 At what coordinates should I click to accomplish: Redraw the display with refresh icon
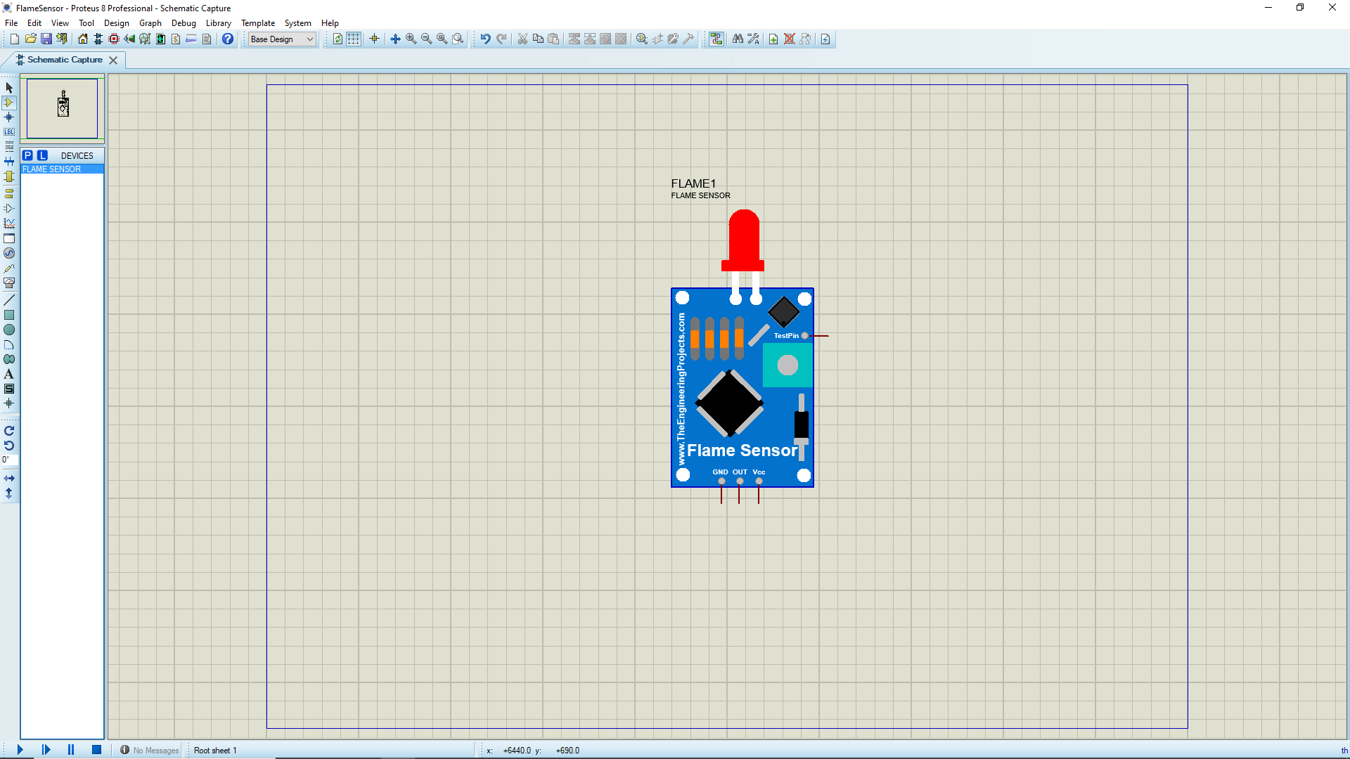(x=337, y=39)
